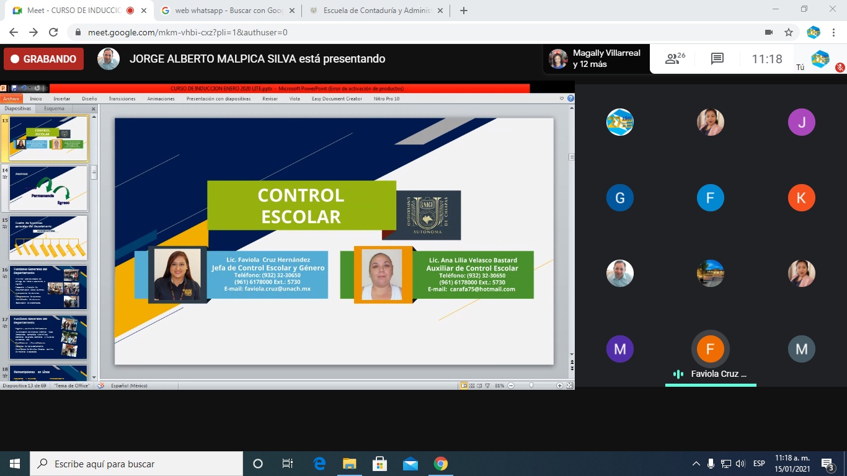Click the 81% zoom level
This screenshot has height=476, width=847.
tap(499, 386)
